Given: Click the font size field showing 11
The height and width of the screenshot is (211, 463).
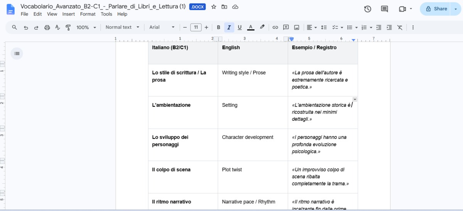Looking at the screenshot, I should click(196, 27).
